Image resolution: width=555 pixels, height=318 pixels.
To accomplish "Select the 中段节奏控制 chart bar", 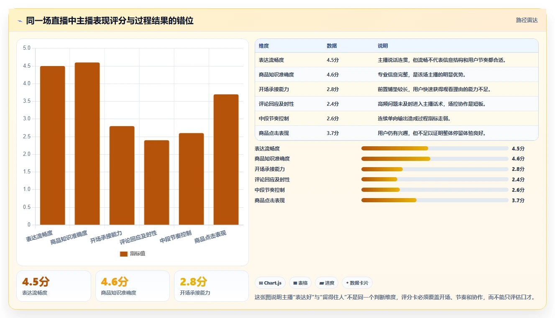I will (x=192, y=179).
